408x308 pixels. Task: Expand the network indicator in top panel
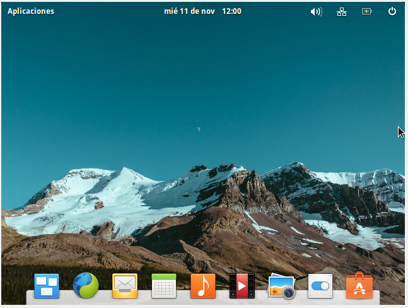pyautogui.click(x=342, y=11)
